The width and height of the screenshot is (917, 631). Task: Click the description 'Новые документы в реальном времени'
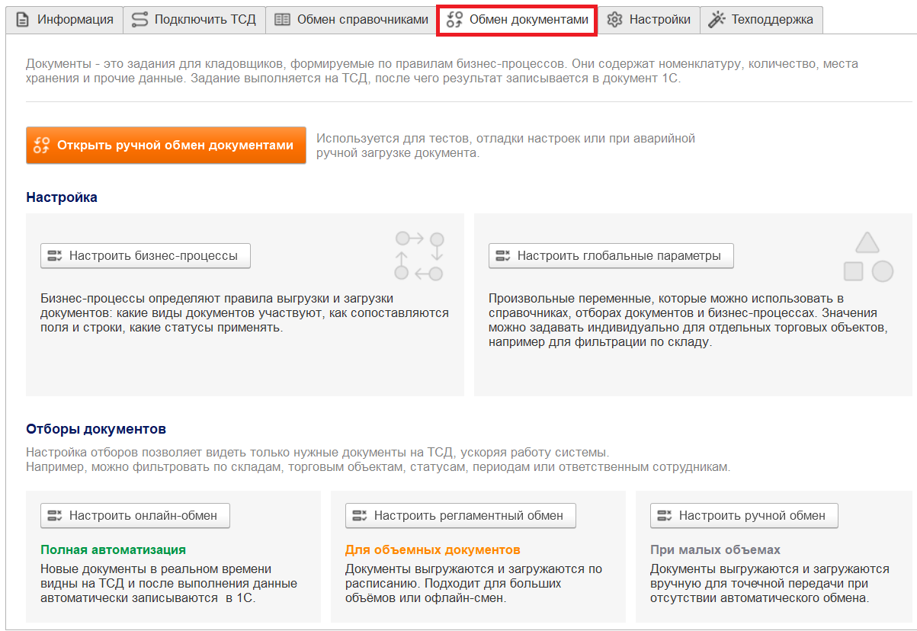click(168, 584)
